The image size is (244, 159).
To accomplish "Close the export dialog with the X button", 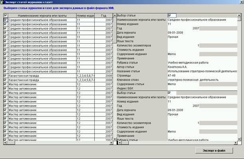I will [241, 2].
